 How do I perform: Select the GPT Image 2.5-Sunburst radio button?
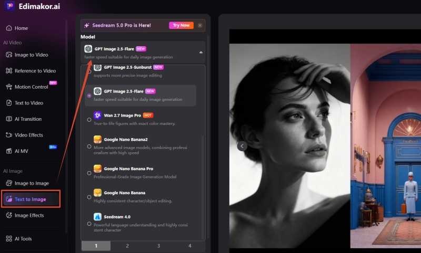(89, 72)
